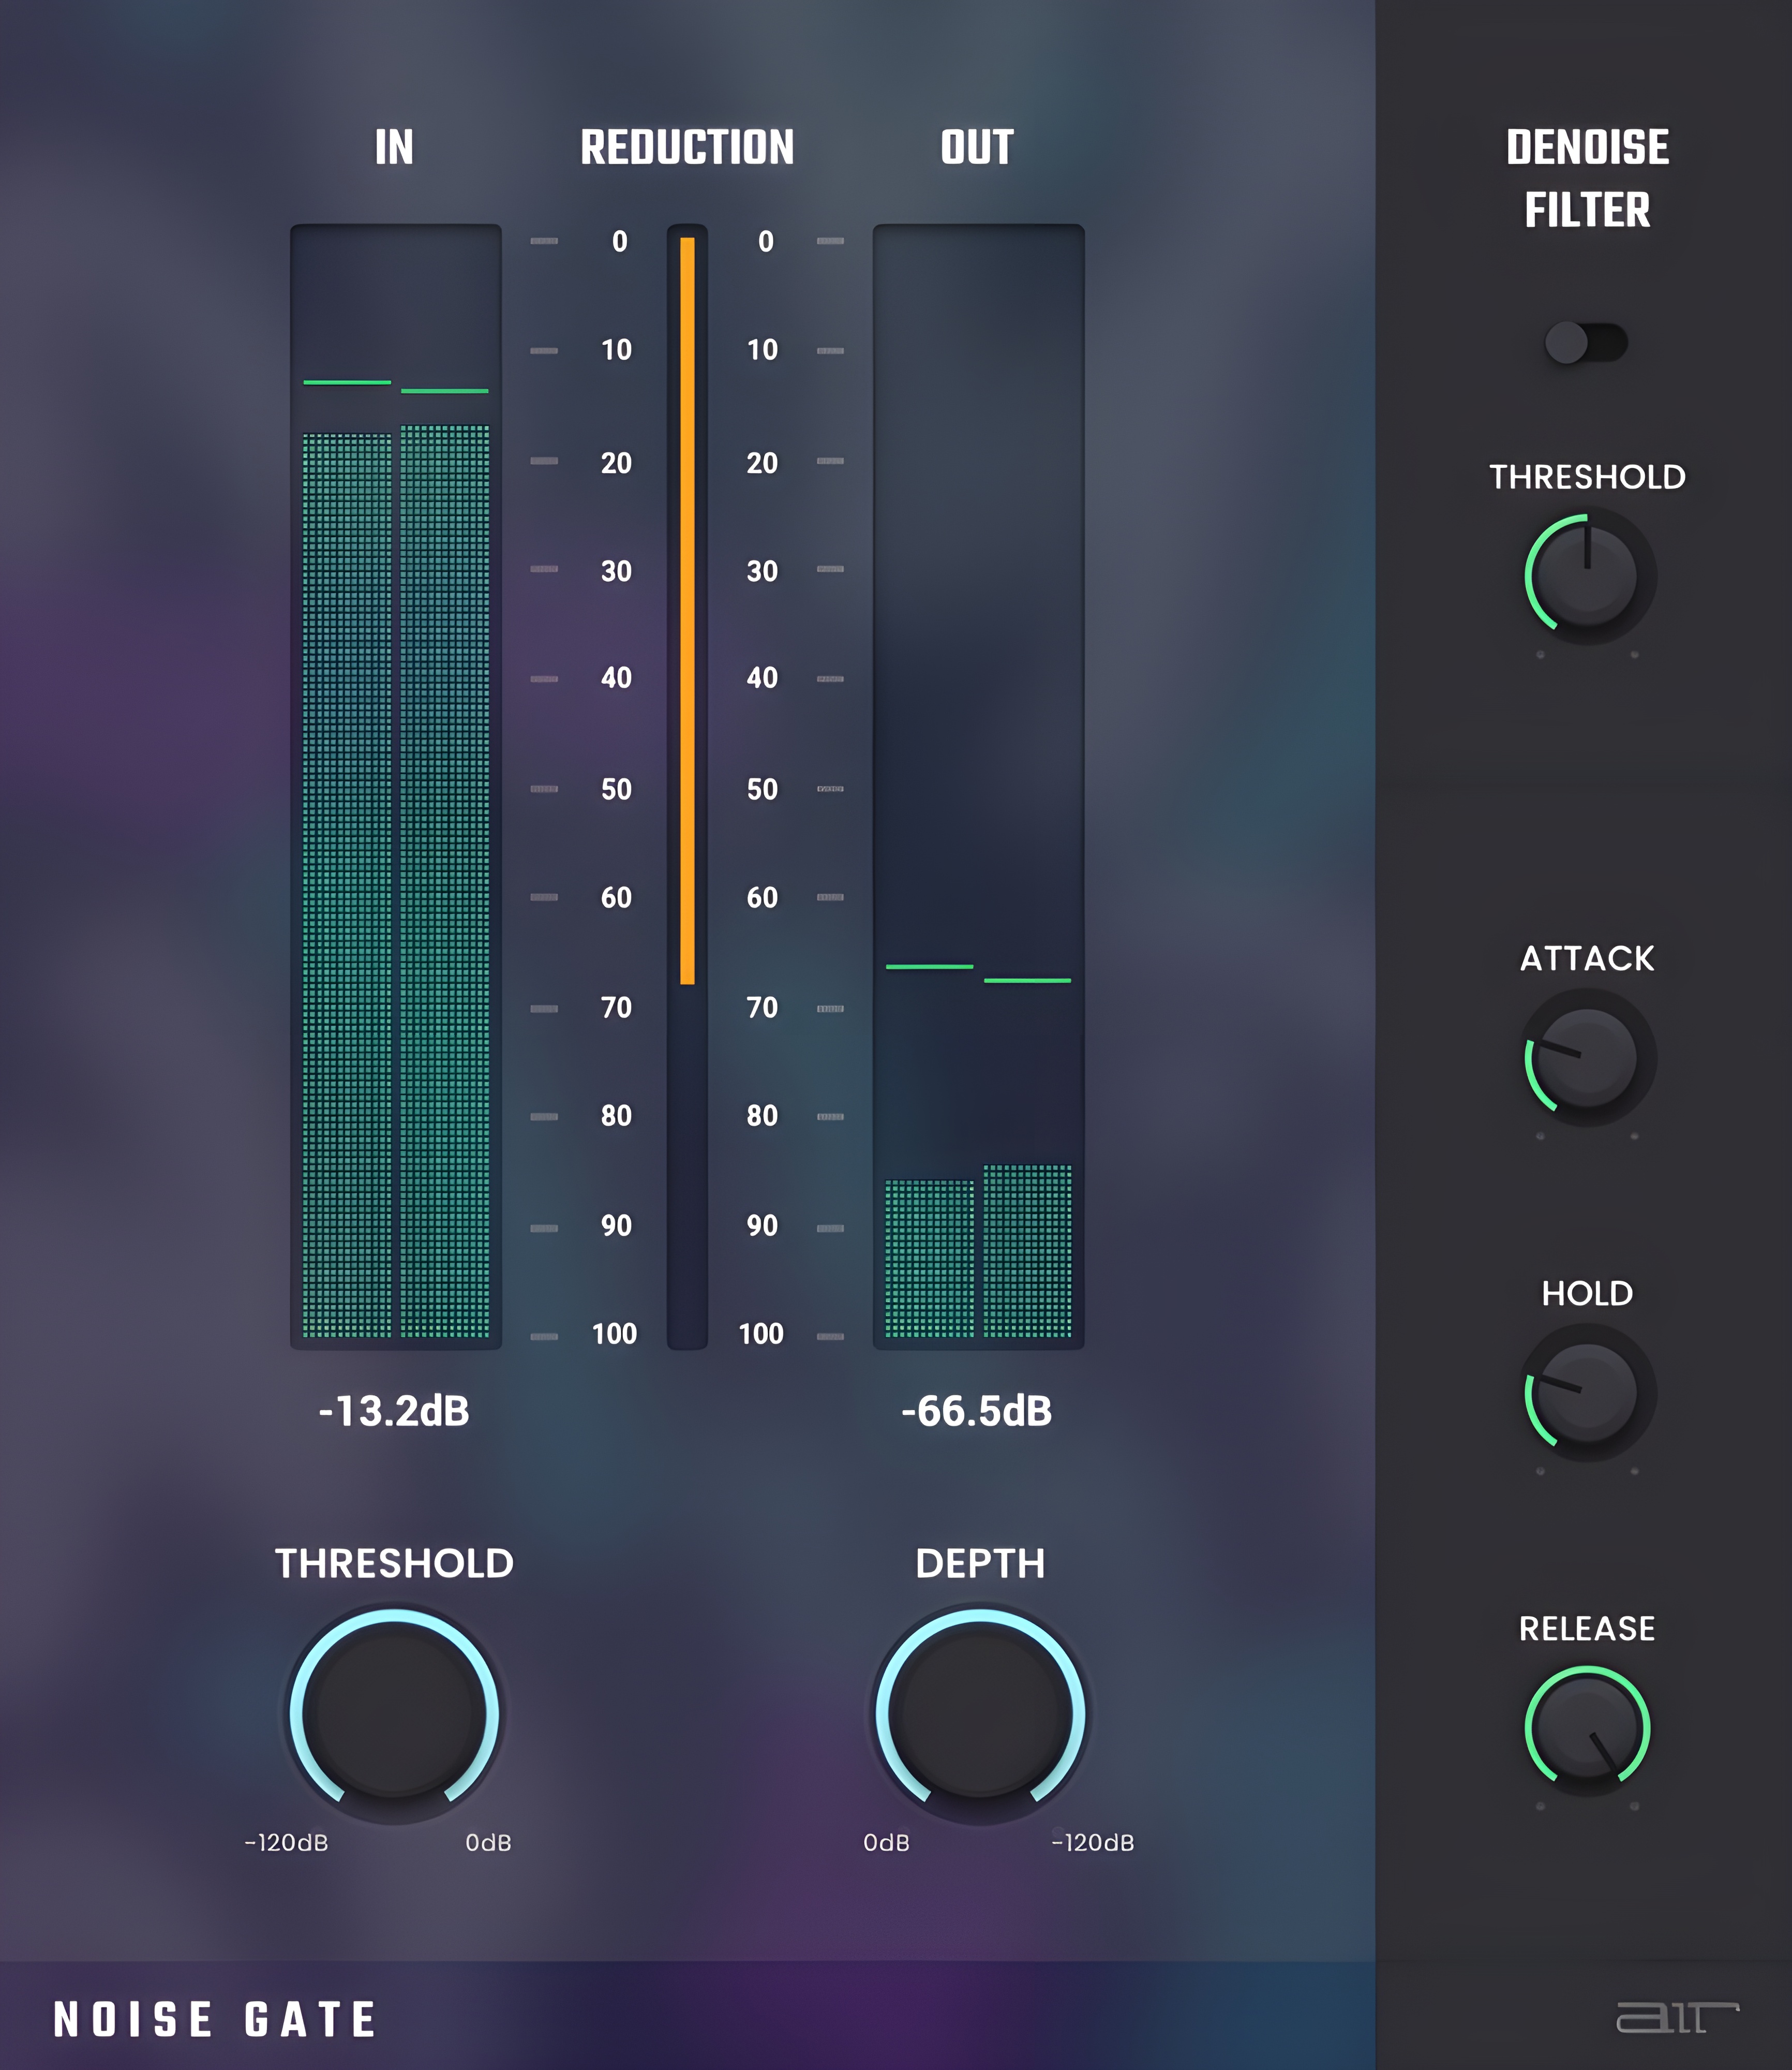Viewport: 1792px width, 2070px height.
Task: Click the Denoise Filter heading
Action: coord(1587,178)
